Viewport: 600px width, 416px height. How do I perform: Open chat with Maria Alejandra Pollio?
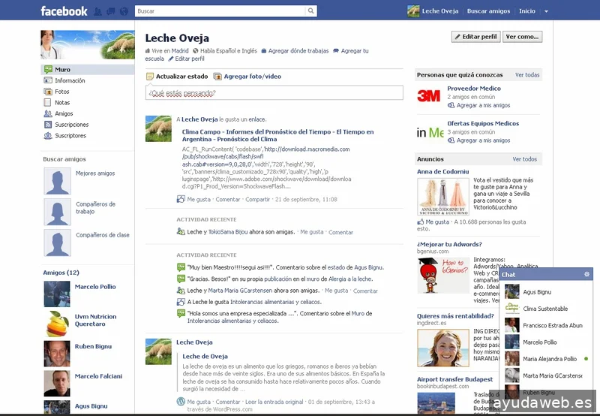[x=549, y=359]
